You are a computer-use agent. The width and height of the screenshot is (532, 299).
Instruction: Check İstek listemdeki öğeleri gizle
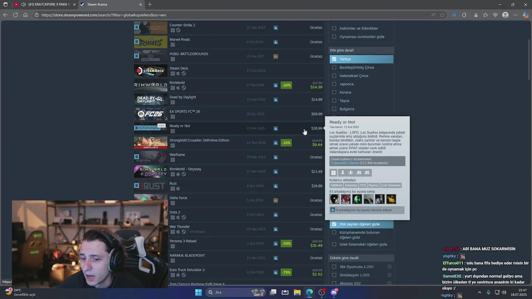[334, 244]
